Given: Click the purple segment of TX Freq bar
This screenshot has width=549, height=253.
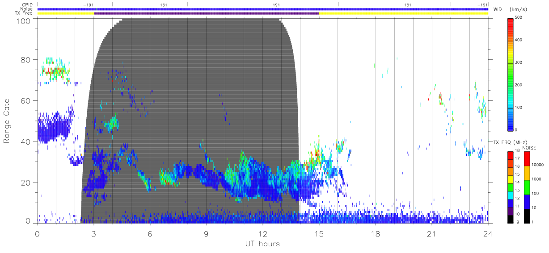Looking at the screenshot, I should [x=206, y=13].
